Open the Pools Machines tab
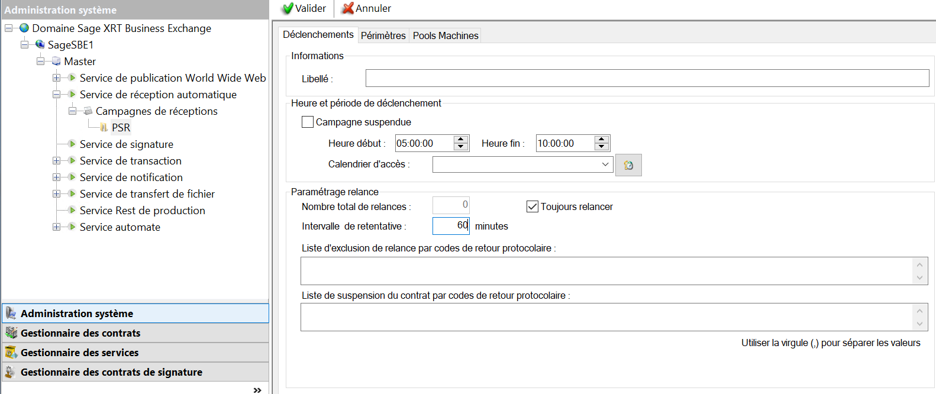 (445, 35)
